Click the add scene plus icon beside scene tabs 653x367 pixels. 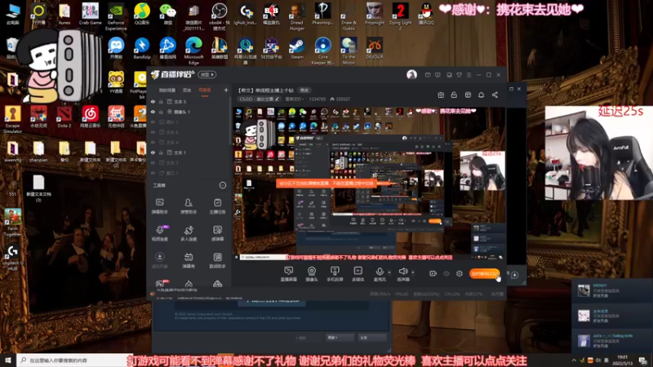click(226, 90)
